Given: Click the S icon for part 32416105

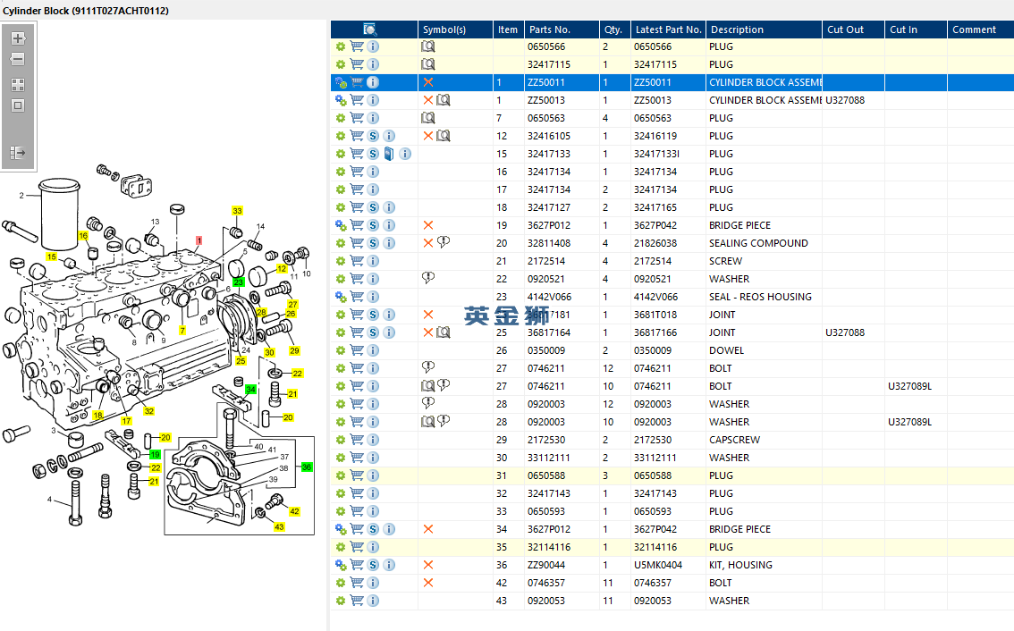Looking at the screenshot, I should [373, 136].
